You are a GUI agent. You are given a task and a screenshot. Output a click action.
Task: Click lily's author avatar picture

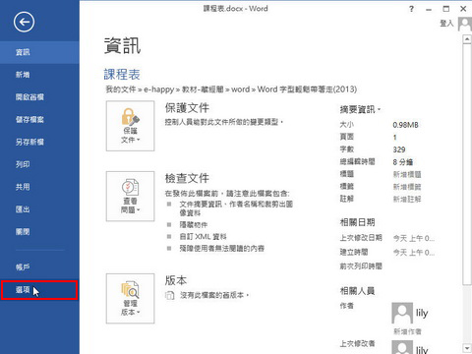(x=402, y=313)
